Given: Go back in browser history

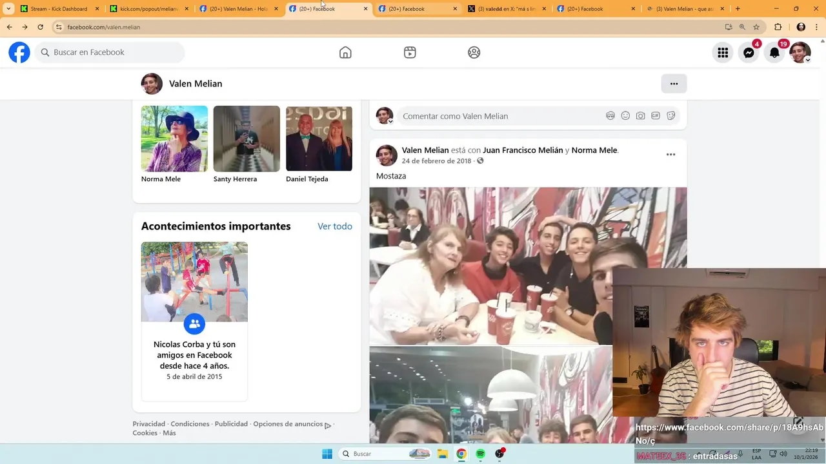Looking at the screenshot, I should pos(9,27).
